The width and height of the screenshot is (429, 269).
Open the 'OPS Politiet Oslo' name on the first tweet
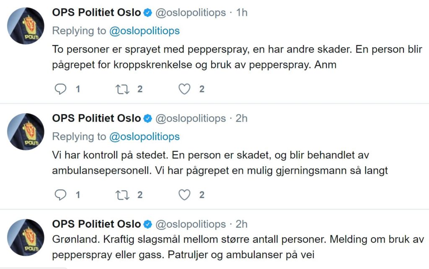coord(96,13)
